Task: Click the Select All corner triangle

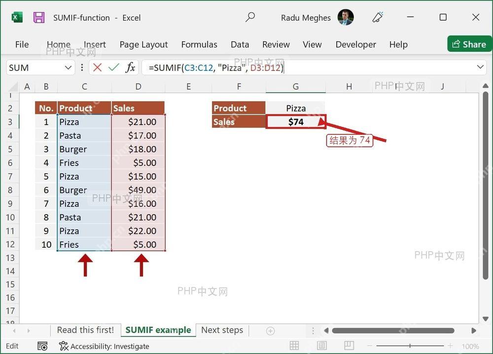Action: [x=13, y=87]
